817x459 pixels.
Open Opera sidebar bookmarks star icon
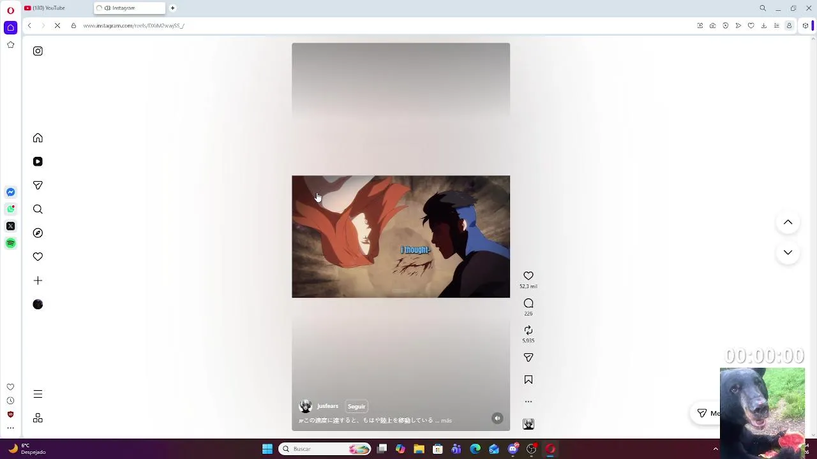10,45
